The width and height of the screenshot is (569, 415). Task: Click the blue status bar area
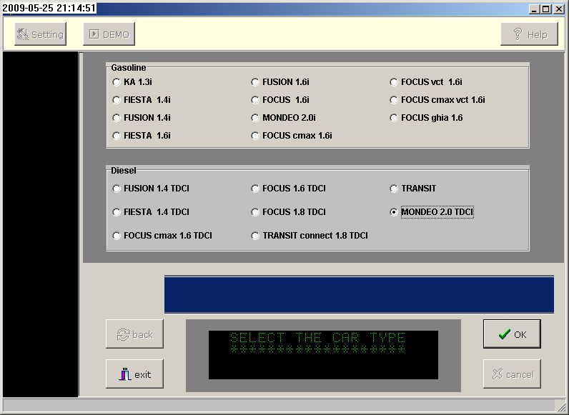point(359,294)
